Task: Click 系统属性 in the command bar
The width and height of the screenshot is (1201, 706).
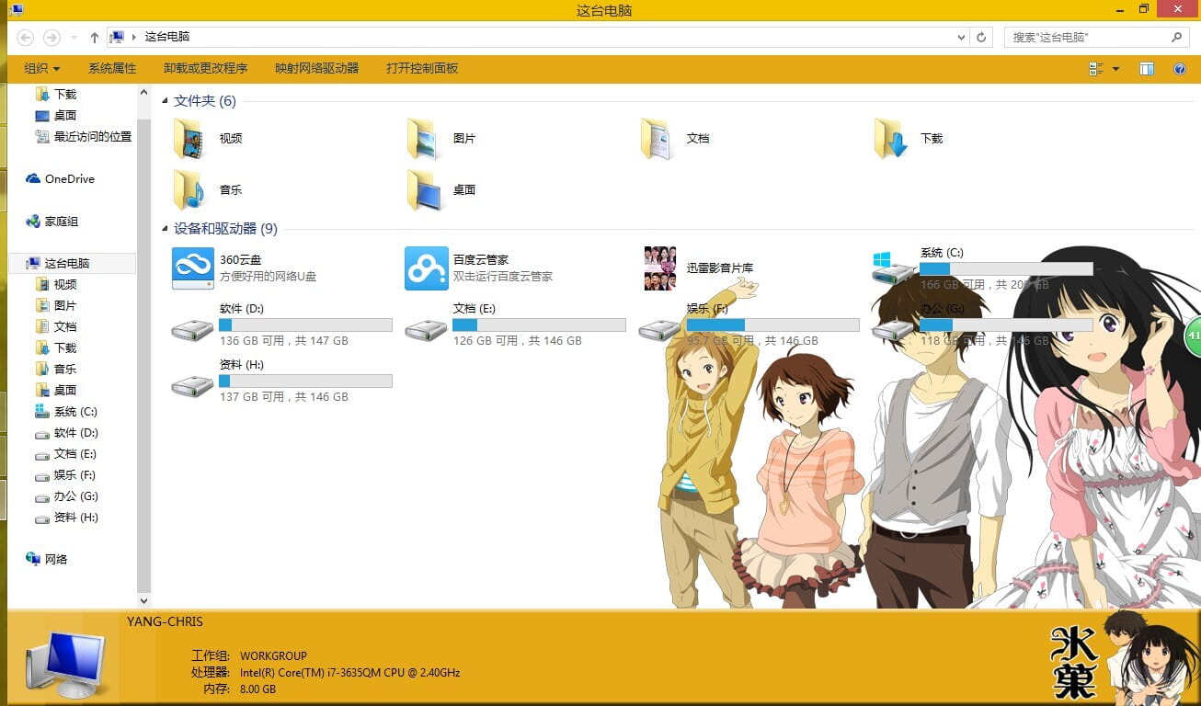Action: pyautogui.click(x=111, y=67)
